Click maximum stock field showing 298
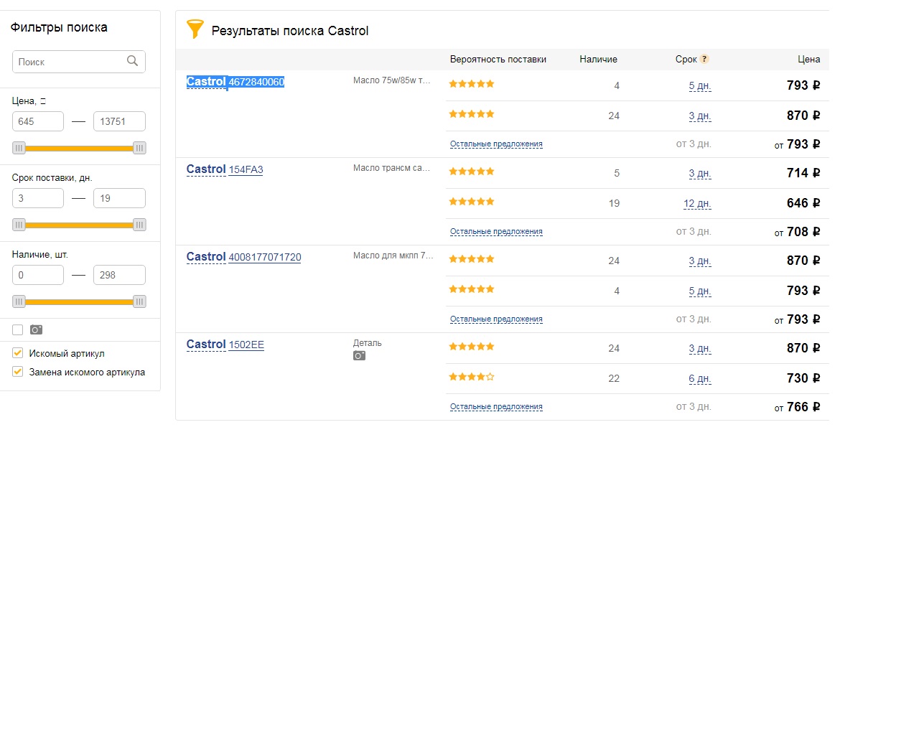 [119, 275]
